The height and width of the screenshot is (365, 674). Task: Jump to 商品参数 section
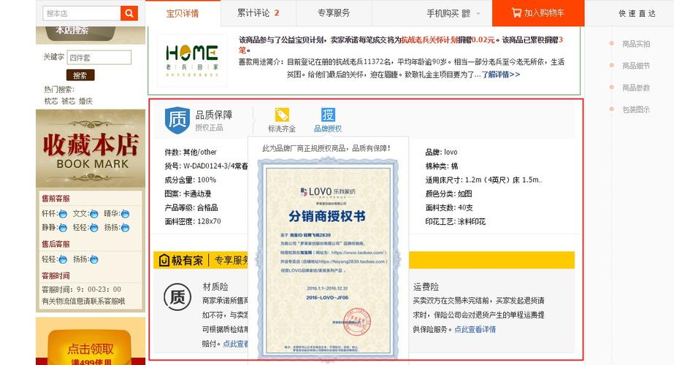coord(636,88)
